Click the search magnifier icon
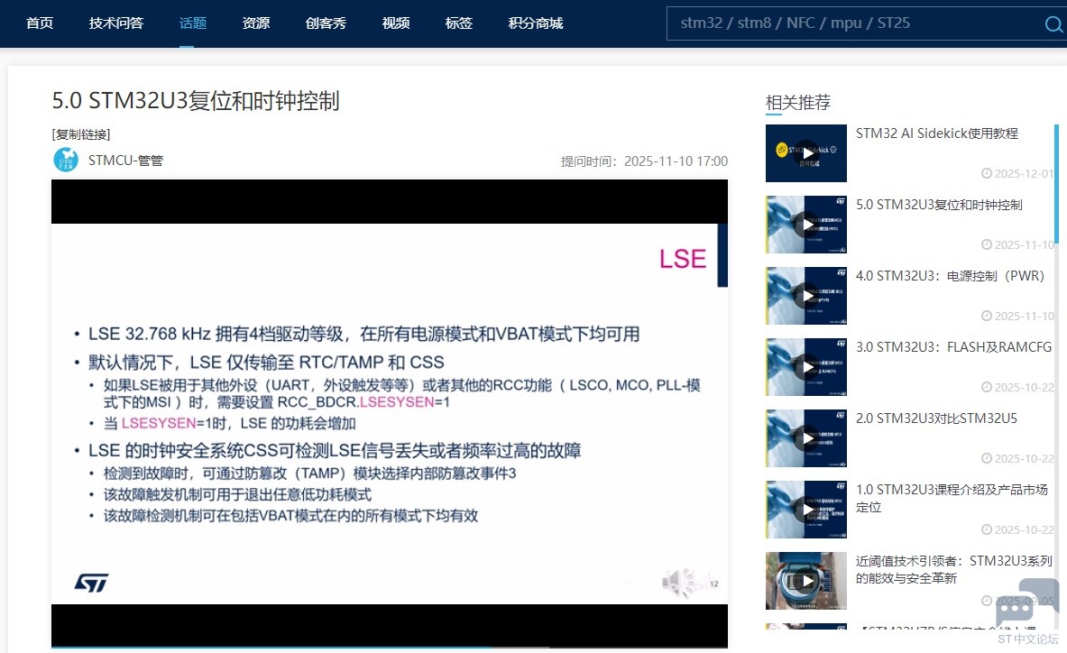 [x=1053, y=24]
